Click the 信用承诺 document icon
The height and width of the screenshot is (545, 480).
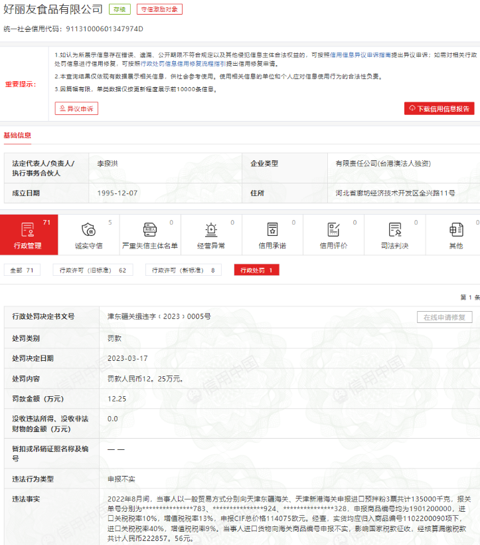pyautogui.click(x=272, y=230)
